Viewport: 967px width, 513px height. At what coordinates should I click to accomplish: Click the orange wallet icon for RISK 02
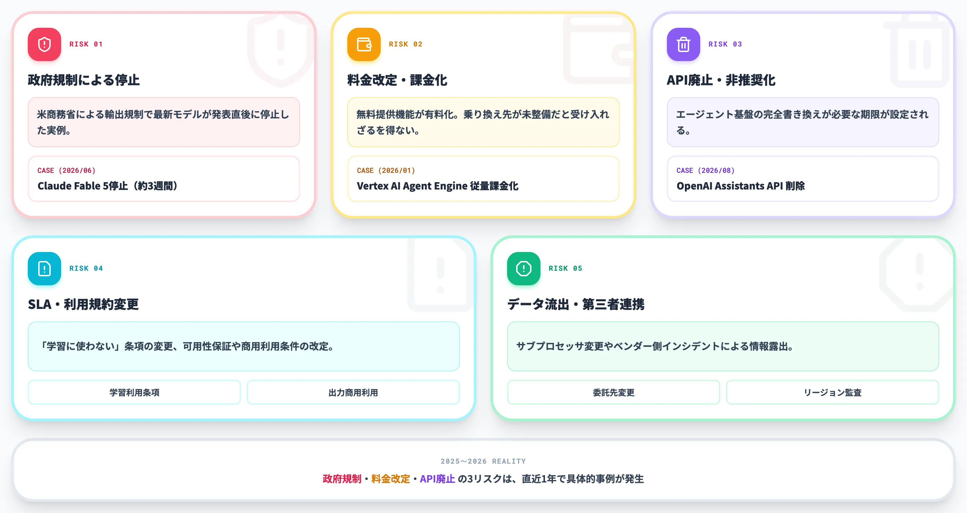pos(364,44)
